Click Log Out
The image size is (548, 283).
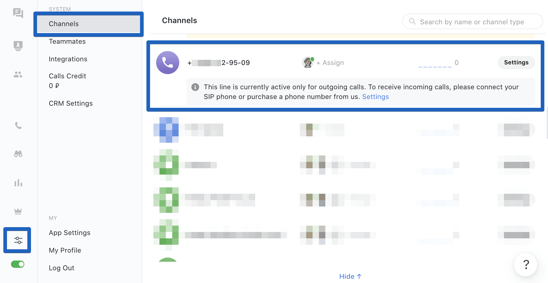coord(62,268)
